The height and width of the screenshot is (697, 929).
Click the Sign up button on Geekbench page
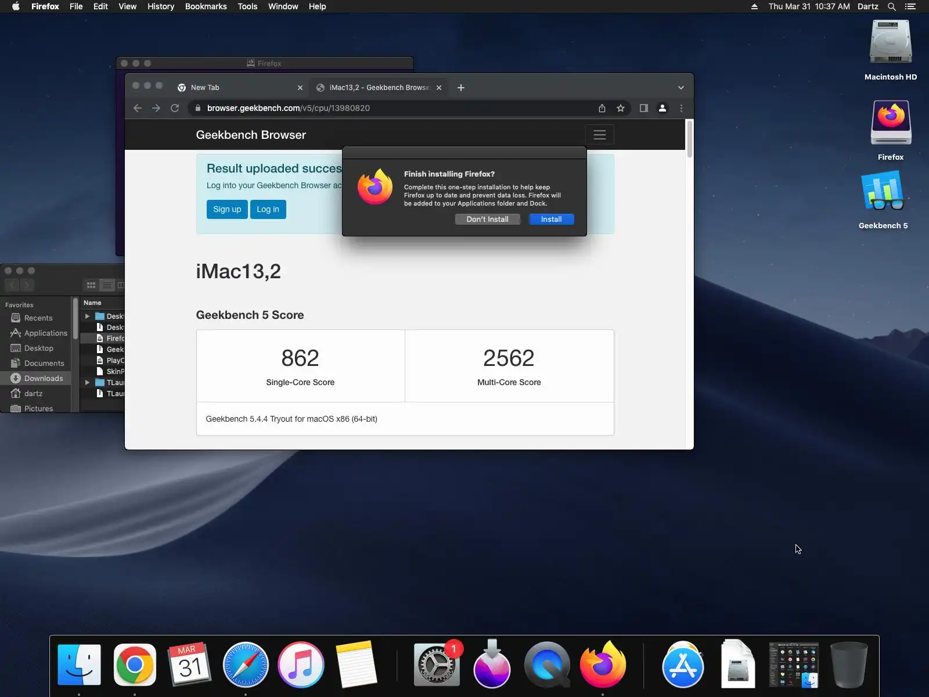point(227,209)
